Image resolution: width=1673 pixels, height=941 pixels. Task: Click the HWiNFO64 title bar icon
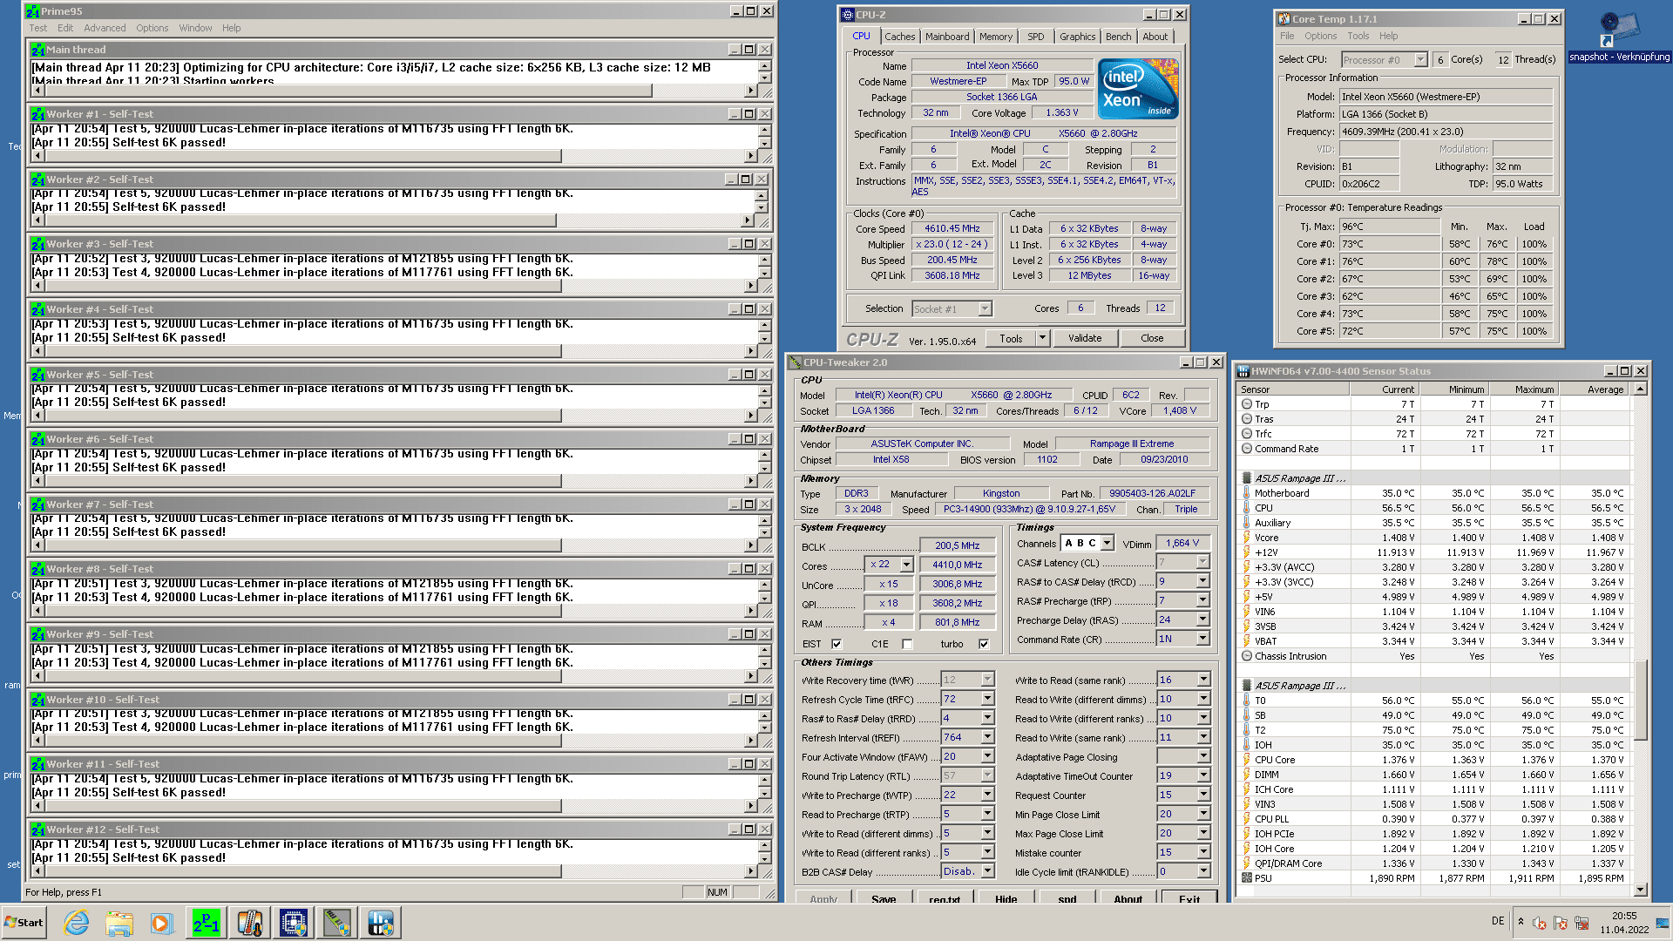pos(1243,371)
